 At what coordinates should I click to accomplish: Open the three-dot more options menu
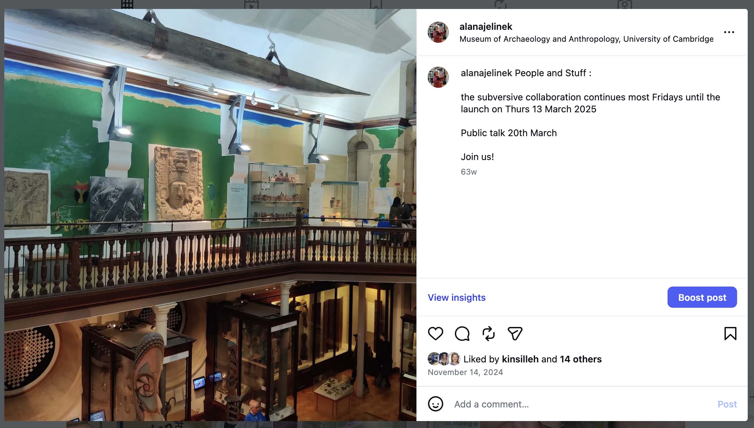(729, 32)
